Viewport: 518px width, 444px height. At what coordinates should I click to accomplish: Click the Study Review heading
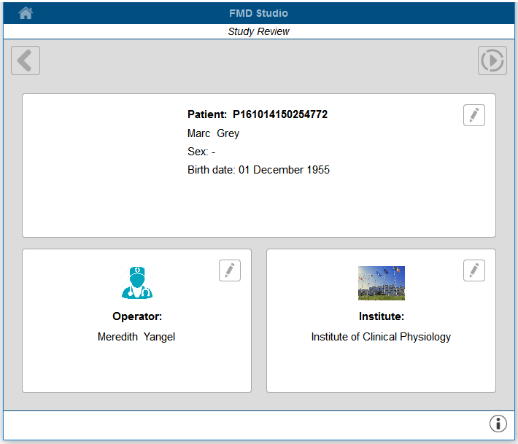point(259,31)
